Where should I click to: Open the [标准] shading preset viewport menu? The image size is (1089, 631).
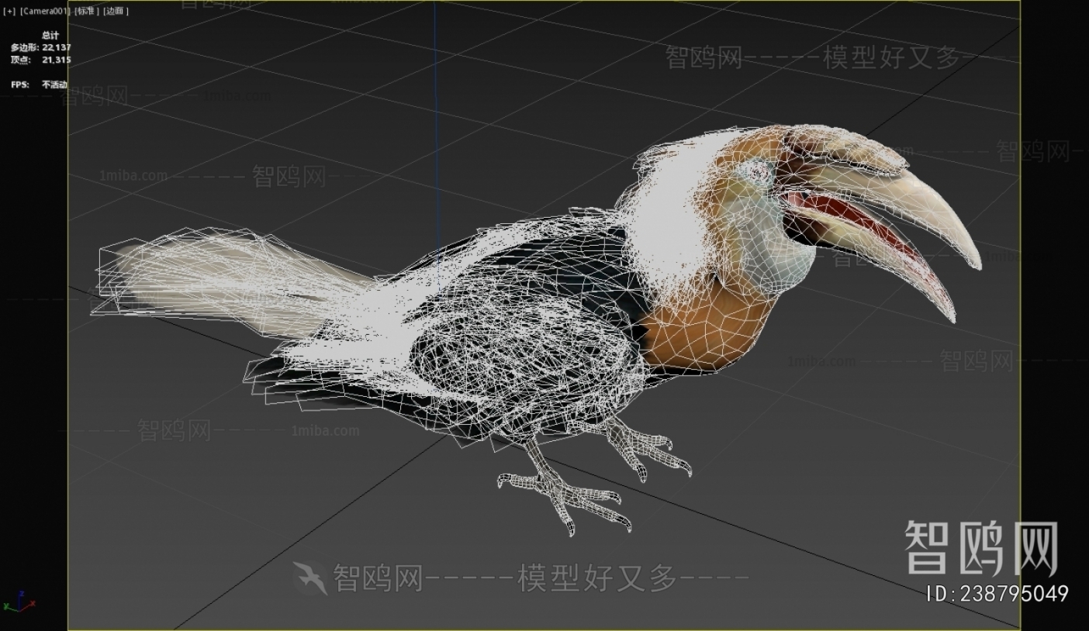click(x=87, y=11)
